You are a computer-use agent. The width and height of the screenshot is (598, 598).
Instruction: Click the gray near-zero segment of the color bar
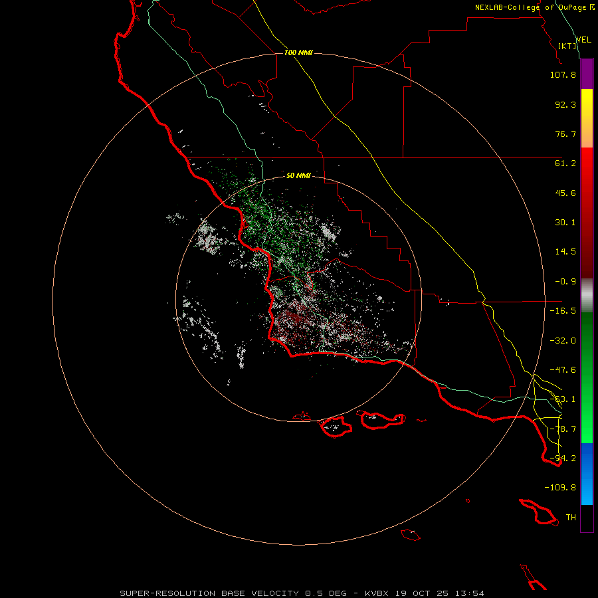point(587,296)
